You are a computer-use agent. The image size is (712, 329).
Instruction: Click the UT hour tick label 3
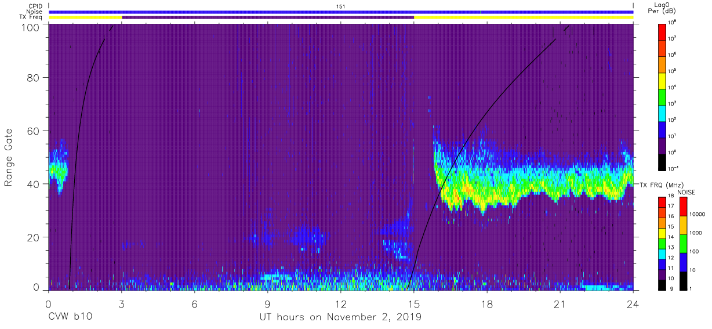point(122,303)
